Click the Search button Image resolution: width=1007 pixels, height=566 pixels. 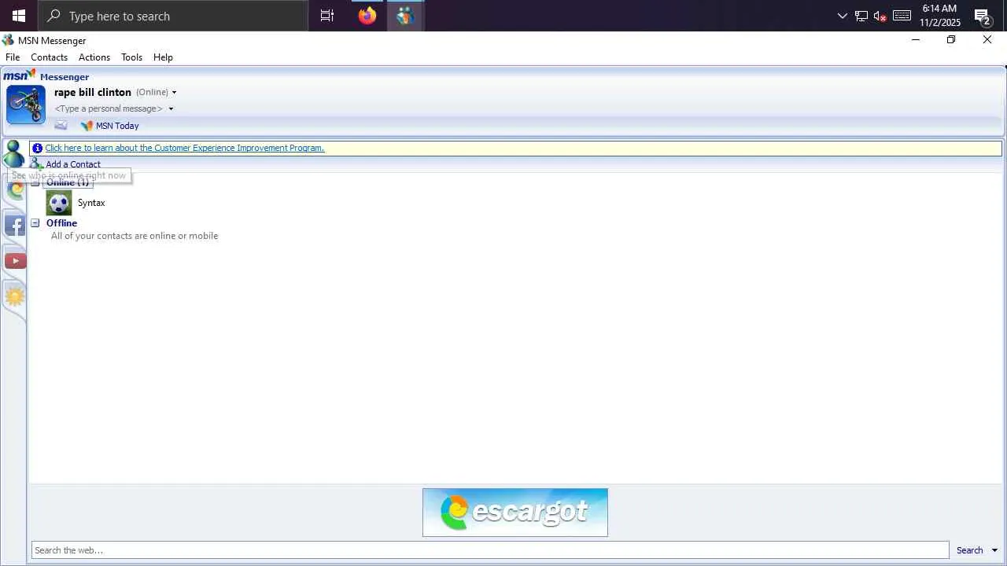tap(969, 550)
